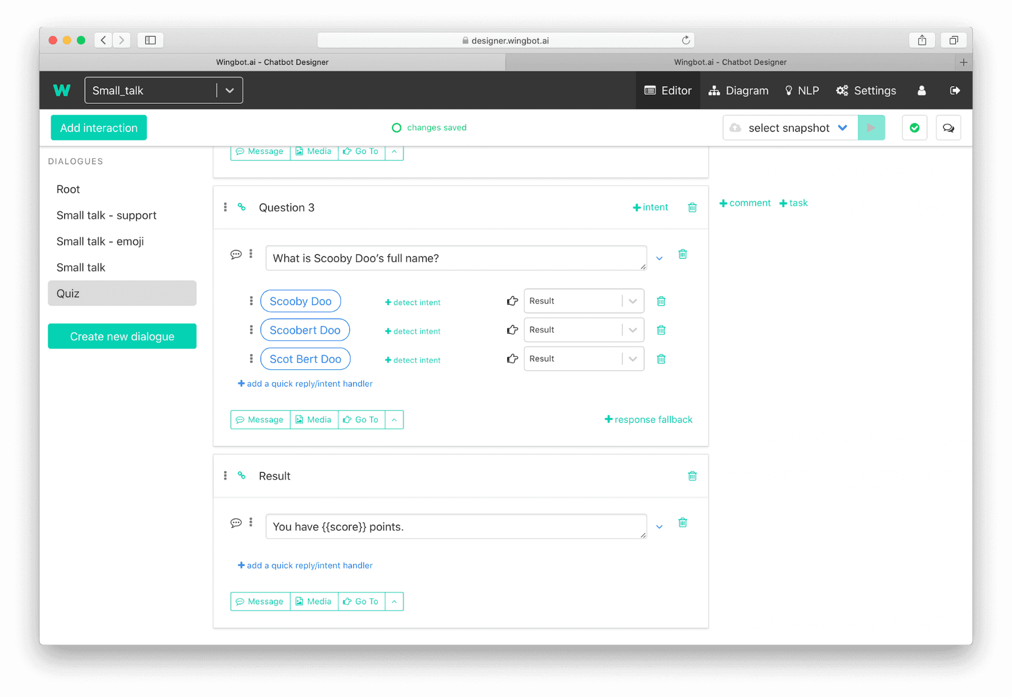Click the Create new dialogue button
1012x697 pixels.
[121, 336]
